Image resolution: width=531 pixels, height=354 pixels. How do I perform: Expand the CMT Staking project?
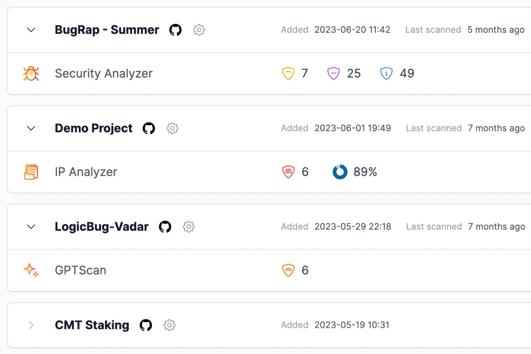pyautogui.click(x=31, y=325)
